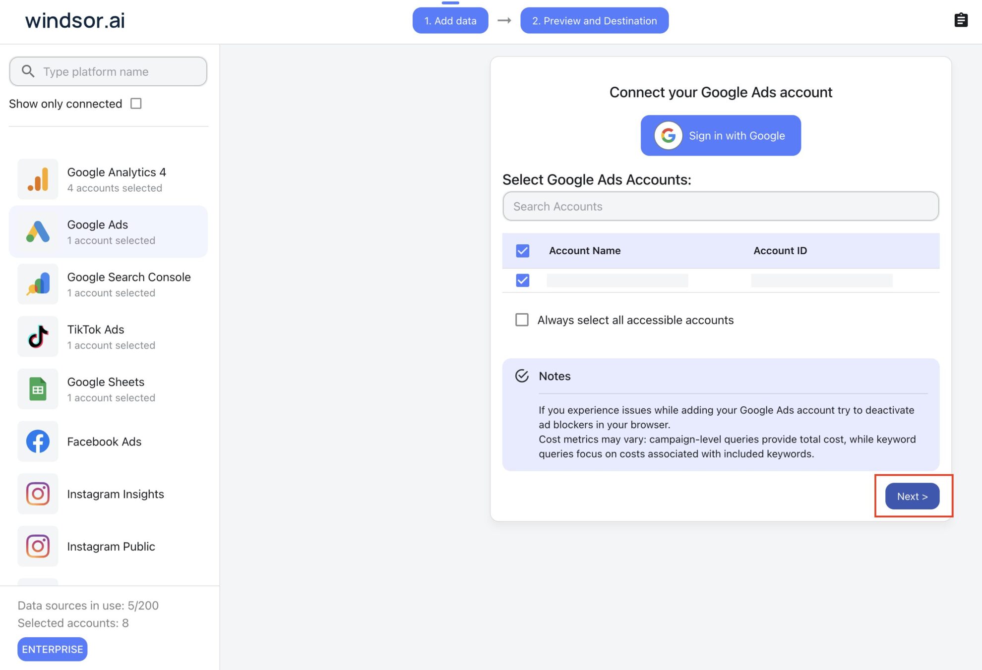Go to the 2. Preview and Destination step
Screen dimensions: 982x670
click(x=594, y=20)
